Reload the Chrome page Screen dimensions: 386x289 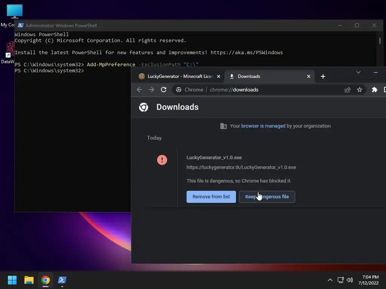pos(164,90)
